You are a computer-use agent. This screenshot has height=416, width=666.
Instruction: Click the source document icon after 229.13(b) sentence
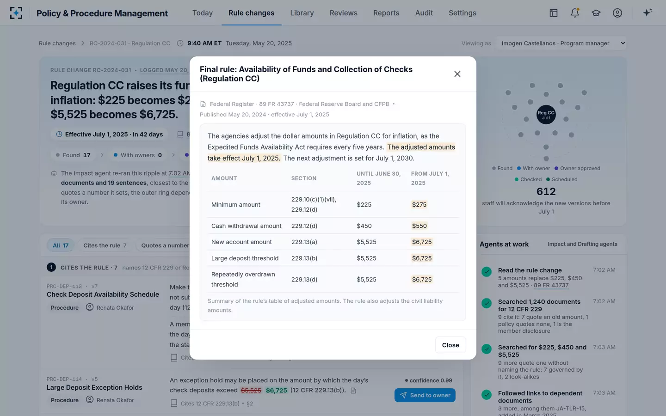point(353,391)
